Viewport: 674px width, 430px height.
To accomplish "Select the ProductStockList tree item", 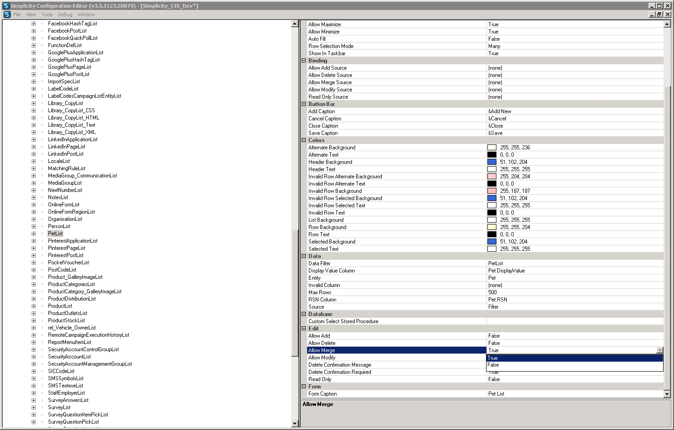I will [x=67, y=320].
